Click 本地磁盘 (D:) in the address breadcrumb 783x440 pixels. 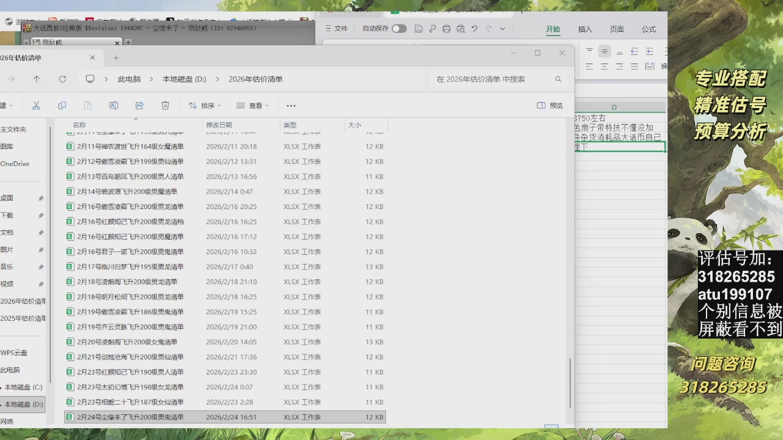point(184,79)
